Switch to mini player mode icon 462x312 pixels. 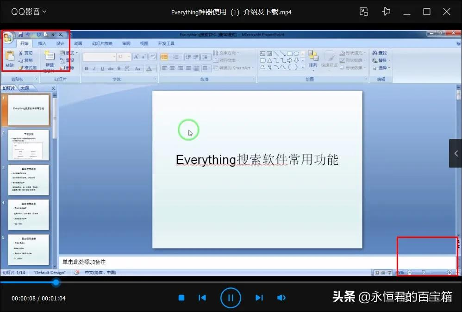[364, 12]
